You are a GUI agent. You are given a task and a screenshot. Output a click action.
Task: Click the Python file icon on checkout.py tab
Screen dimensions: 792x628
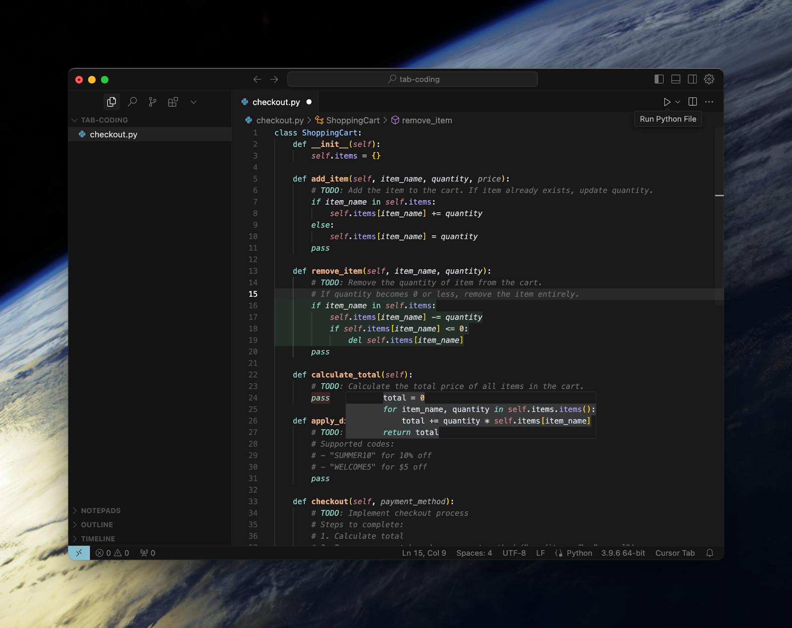[x=245, y=102]
